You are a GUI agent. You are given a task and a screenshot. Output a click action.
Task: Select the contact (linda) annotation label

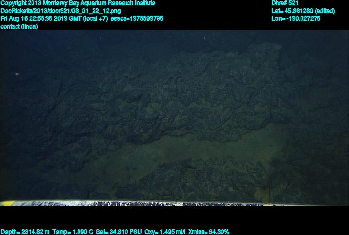click(19, 26)
